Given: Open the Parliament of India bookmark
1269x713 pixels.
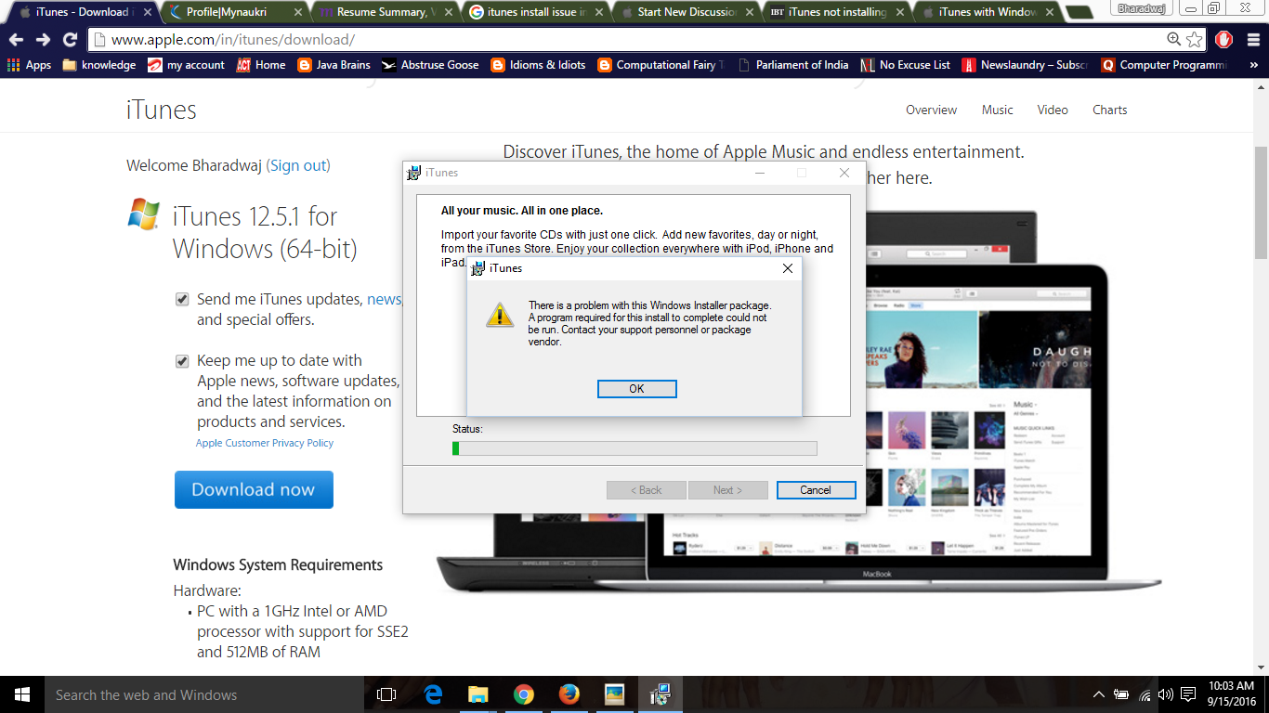Looking at the screenshot, I should (x=792, y=65).
